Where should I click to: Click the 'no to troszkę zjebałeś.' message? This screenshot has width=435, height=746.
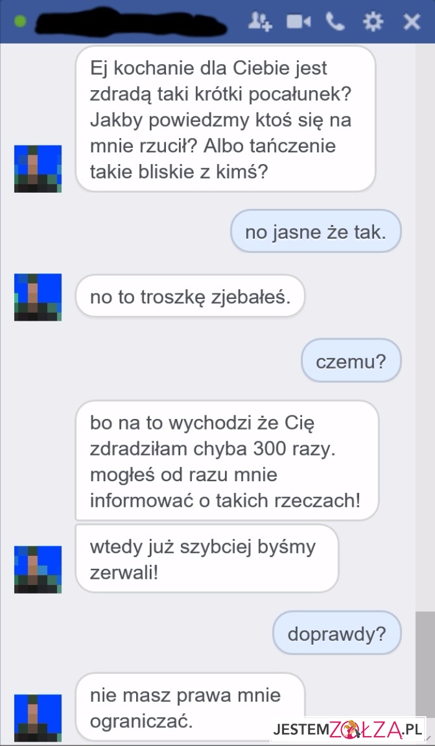pyautogui.click(x=190, y=297)
